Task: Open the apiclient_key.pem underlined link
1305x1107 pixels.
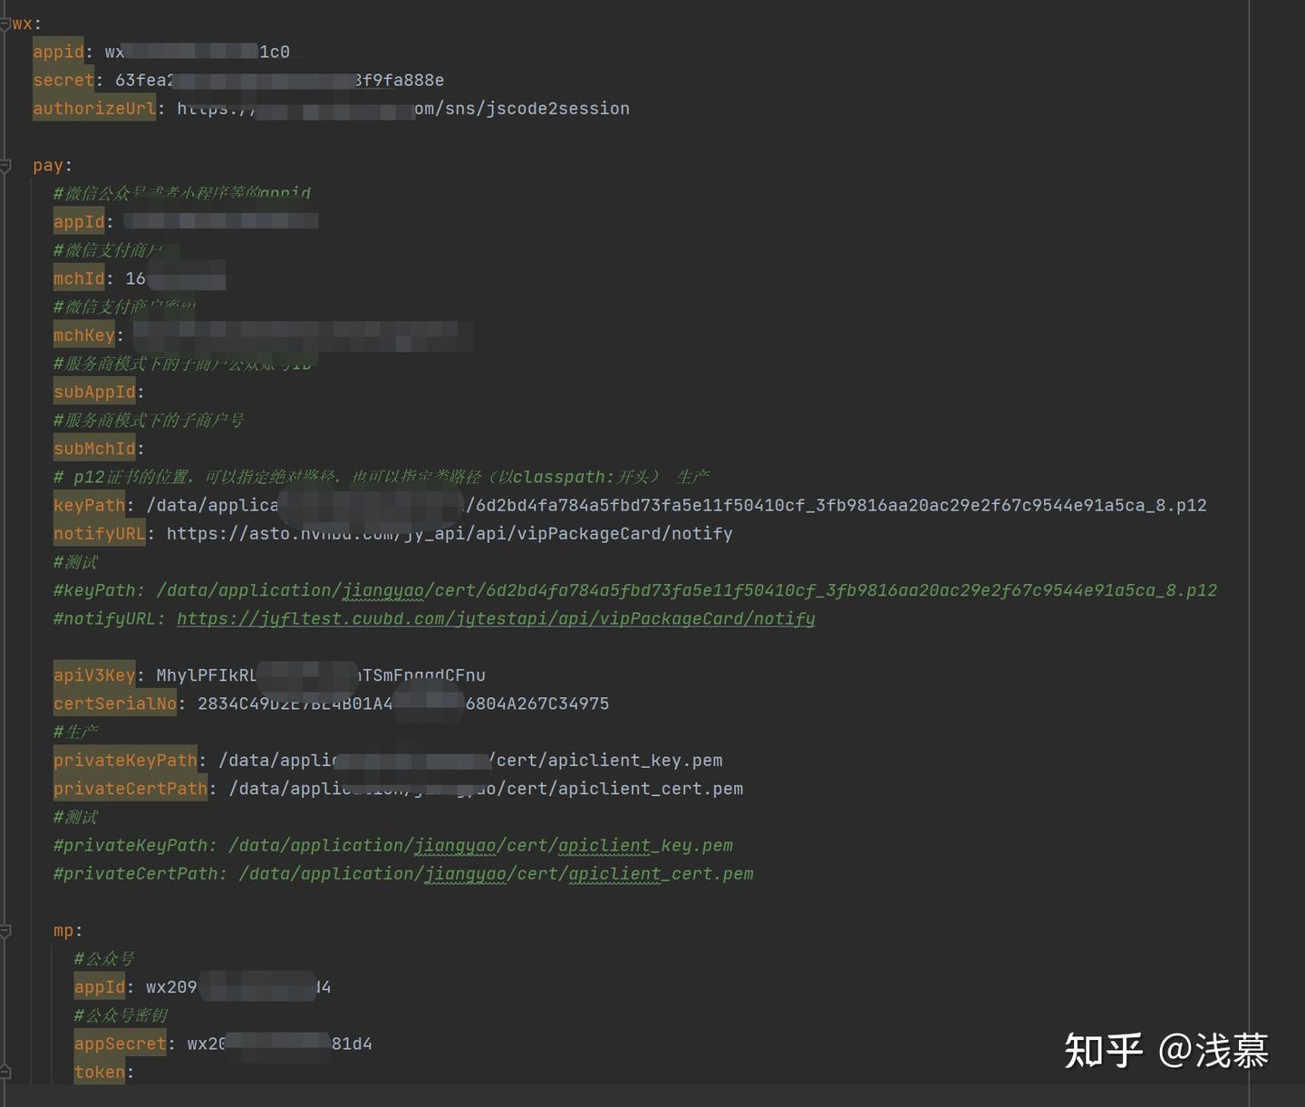Action: [646, 845]
